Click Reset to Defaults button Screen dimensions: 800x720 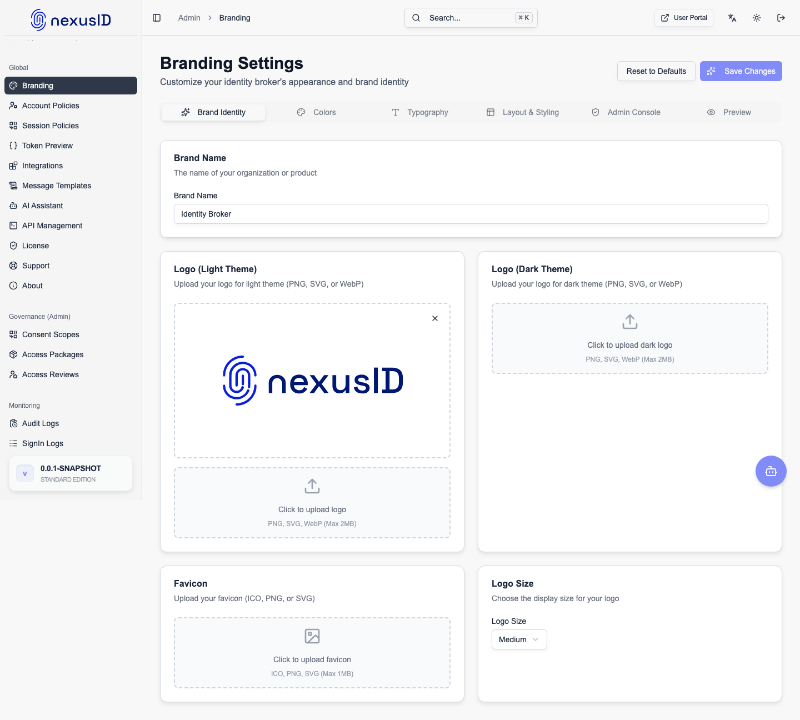pos(656,71)
